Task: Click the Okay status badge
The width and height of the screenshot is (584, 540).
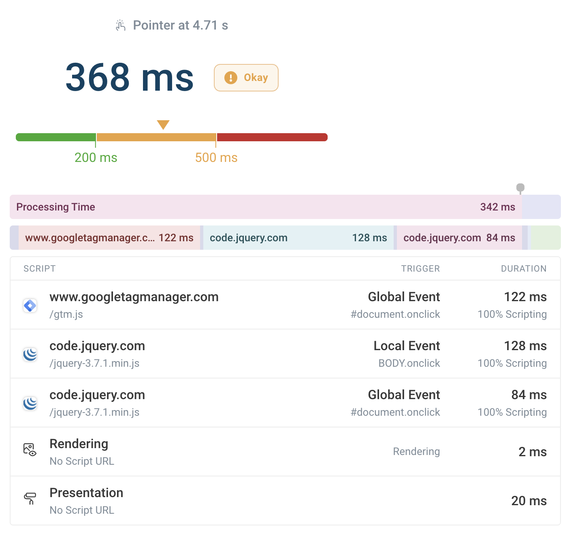Action: pos(246,78)
